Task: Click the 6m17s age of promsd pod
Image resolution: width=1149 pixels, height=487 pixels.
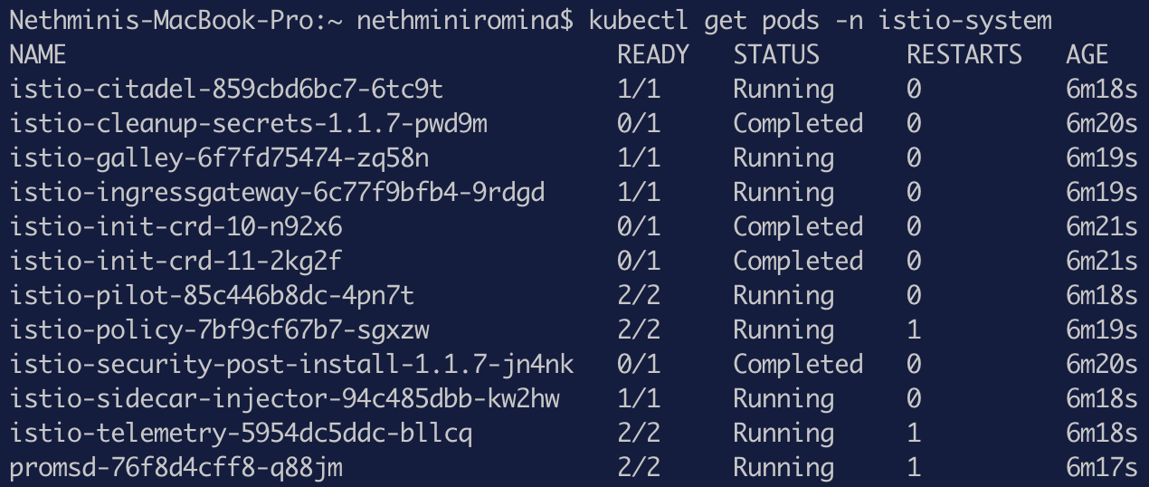Action: click(x=1102, y=468)
